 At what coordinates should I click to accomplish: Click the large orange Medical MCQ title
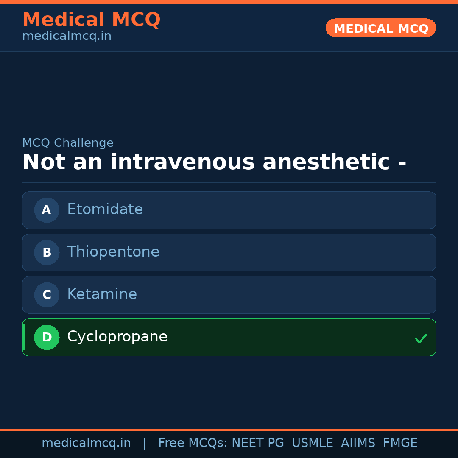[91, 20]
